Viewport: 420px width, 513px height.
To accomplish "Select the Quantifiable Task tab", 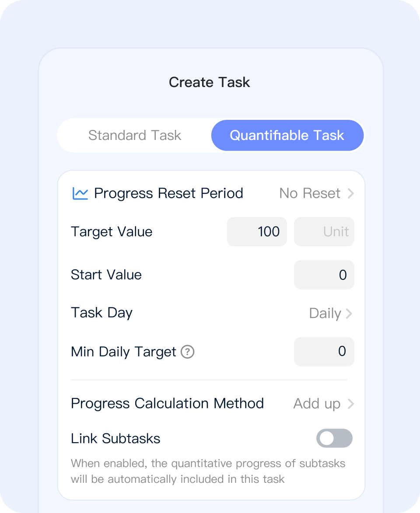I will click(x=287, y=136).
